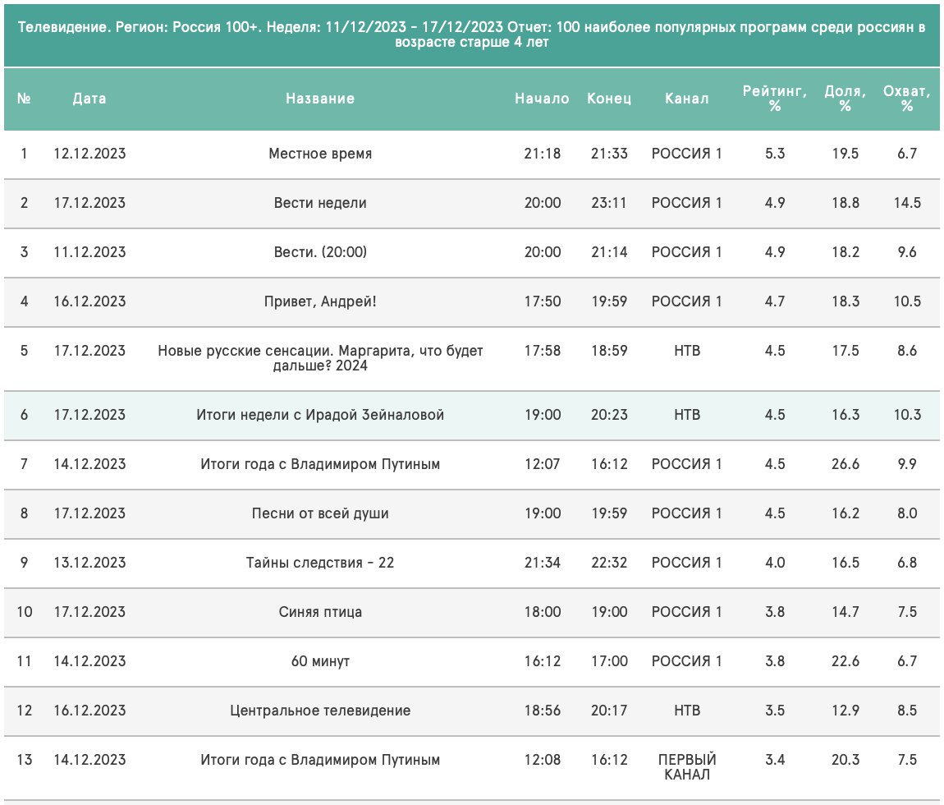Image resolution: width=944 pixels, height=805 pixels.
Task: Sort by the "Рейтинг, %" column header
Action: (x=775, y=99)
